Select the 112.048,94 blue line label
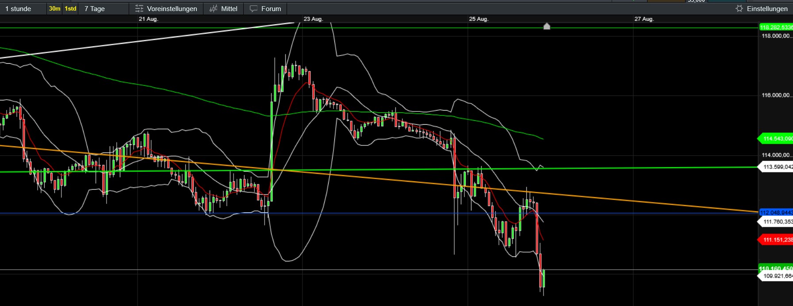793x306 pixels. pos(776,213)
